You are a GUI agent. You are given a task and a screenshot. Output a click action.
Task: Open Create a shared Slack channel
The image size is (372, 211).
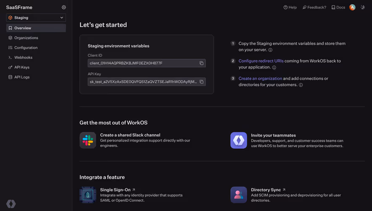coord(130,135)
